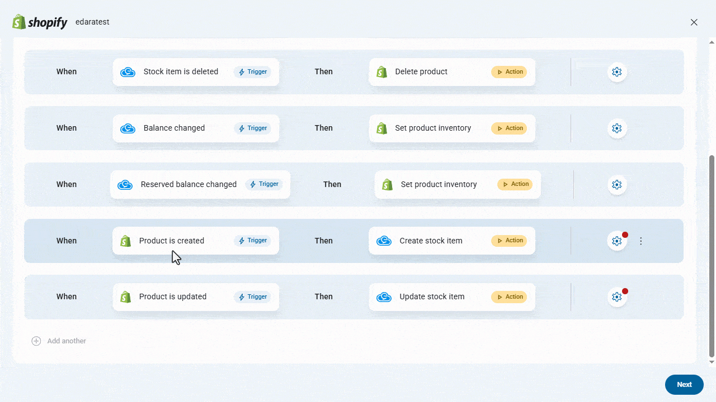Click the cloud icon beside "Stock item is deleted"
The height and width of the screenshot is (402, 716).
[x=128, y=71]
